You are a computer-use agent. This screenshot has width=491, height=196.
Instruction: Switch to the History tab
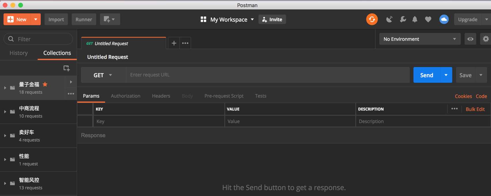pyautogui.click(x=19, y=53)
